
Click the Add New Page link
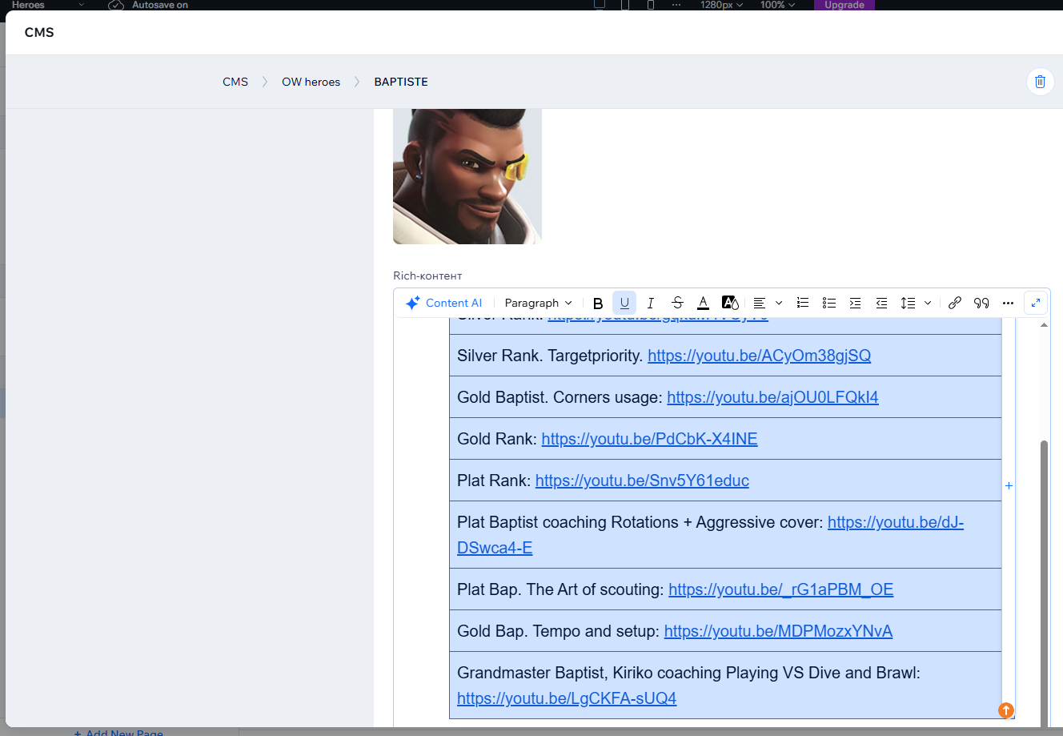[x=118, y=732]
